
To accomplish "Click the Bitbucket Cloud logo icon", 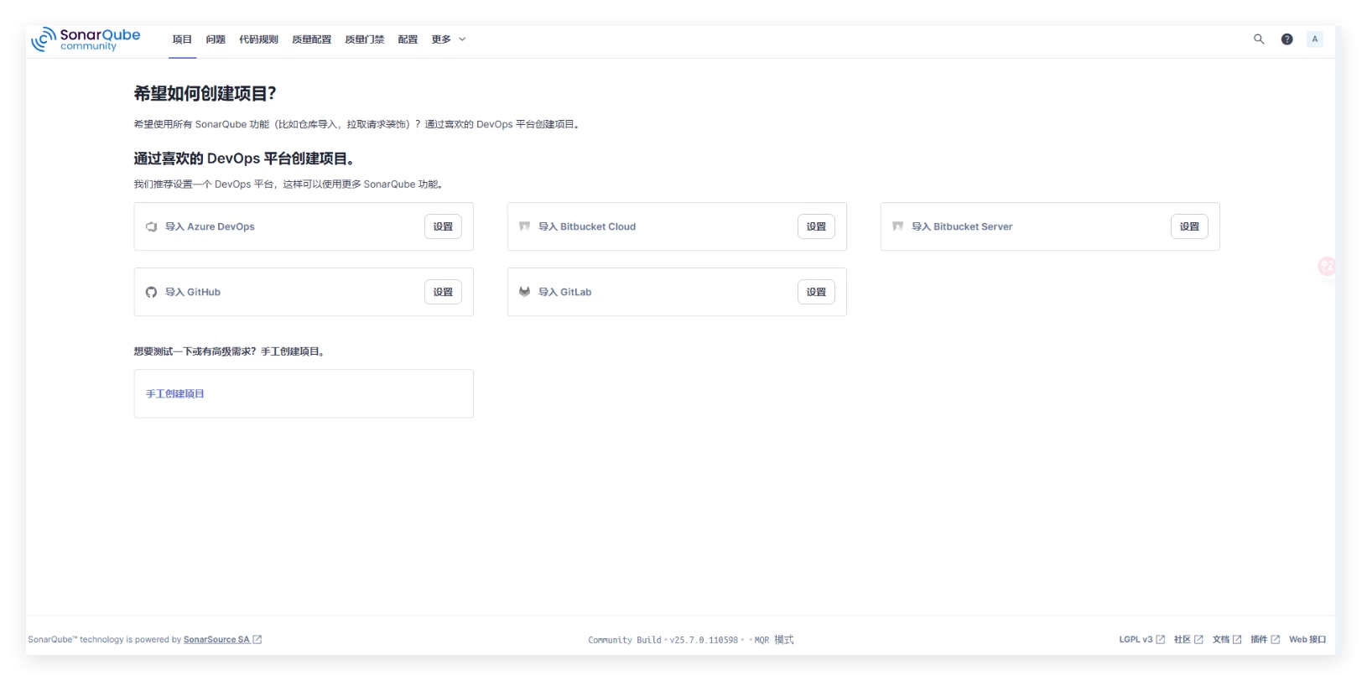I will (x=524, y=226).
